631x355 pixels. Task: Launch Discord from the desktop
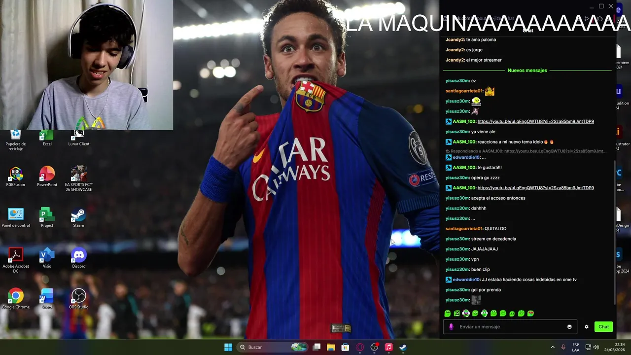(78, 258)
